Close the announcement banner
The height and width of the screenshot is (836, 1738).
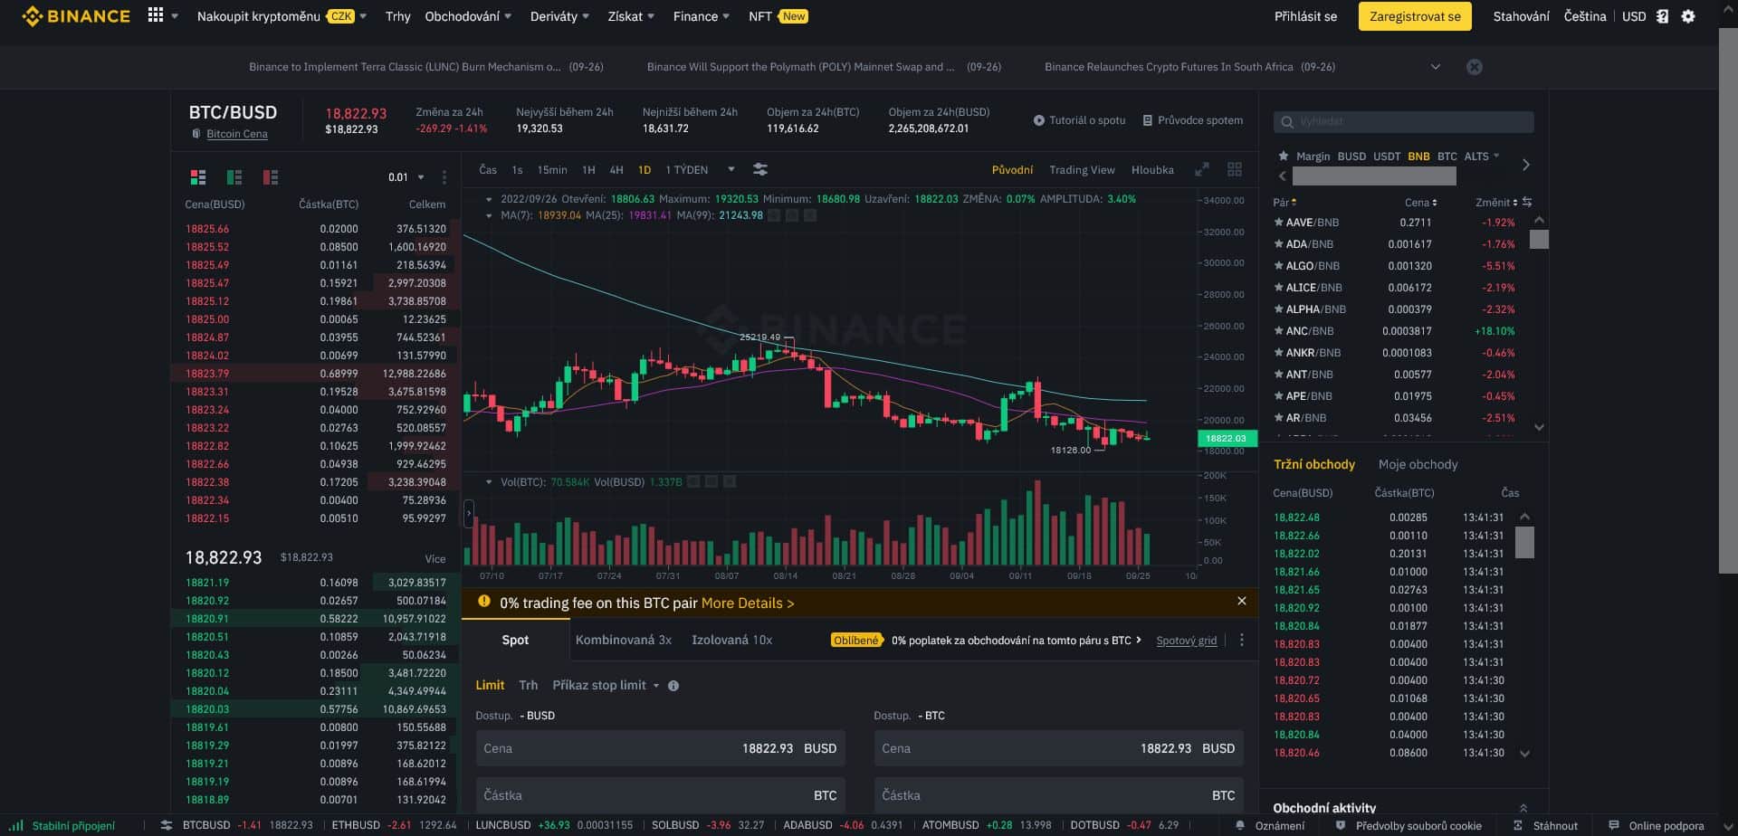[1475, 67]
